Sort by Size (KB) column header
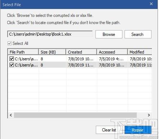 tap(52, 52)
